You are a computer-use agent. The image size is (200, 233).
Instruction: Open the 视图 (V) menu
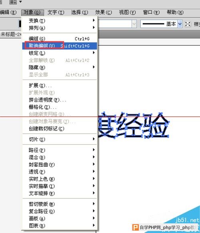[127, 12]
